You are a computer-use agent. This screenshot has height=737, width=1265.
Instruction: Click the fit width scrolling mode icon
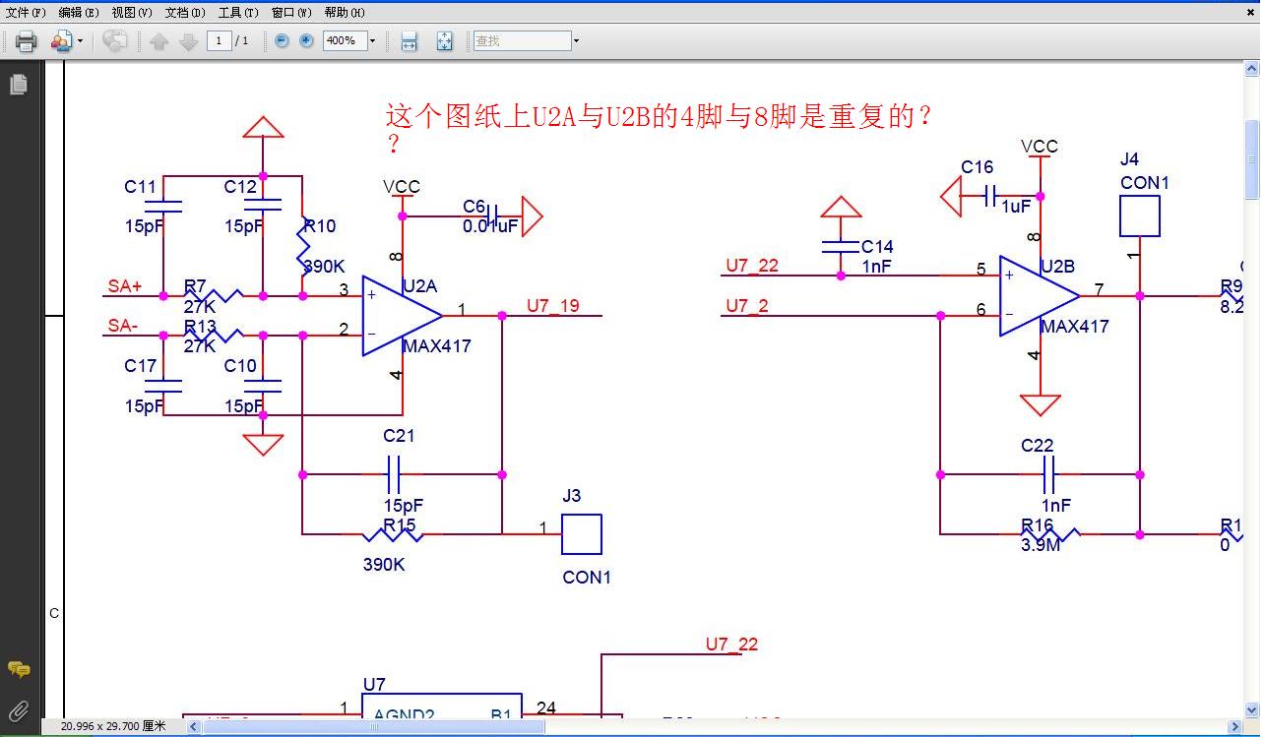pos(409,41)
